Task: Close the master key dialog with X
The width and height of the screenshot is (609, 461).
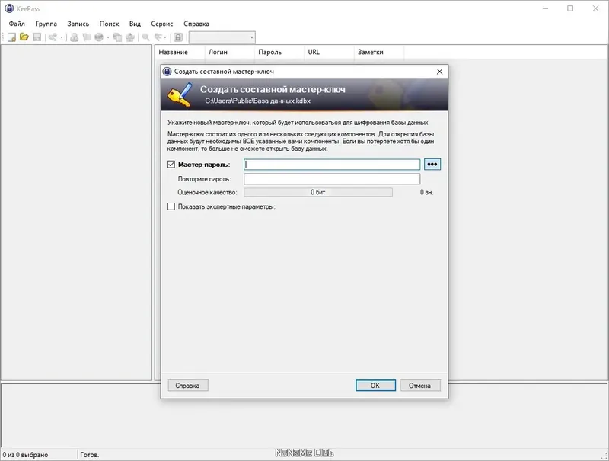Action: click(439, 72)
